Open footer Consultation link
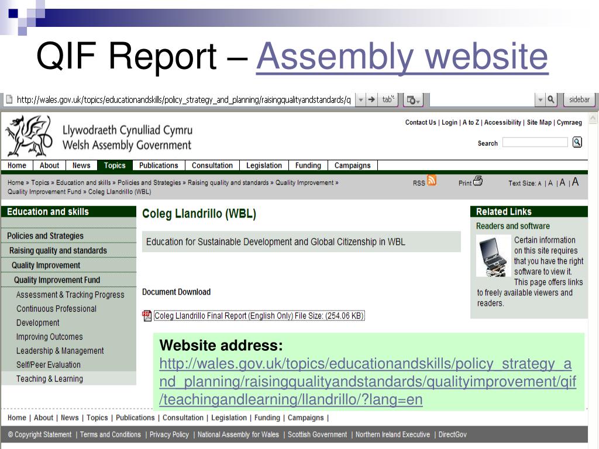Screen dimensions: 599x449 pyautogui.click(x=183, y=417)
